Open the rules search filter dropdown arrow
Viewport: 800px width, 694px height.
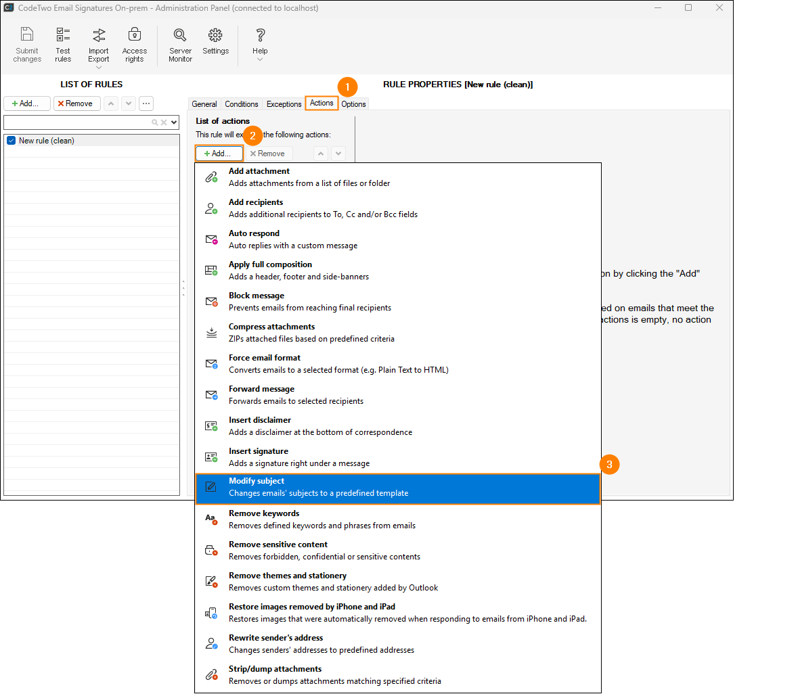point(174,122)
